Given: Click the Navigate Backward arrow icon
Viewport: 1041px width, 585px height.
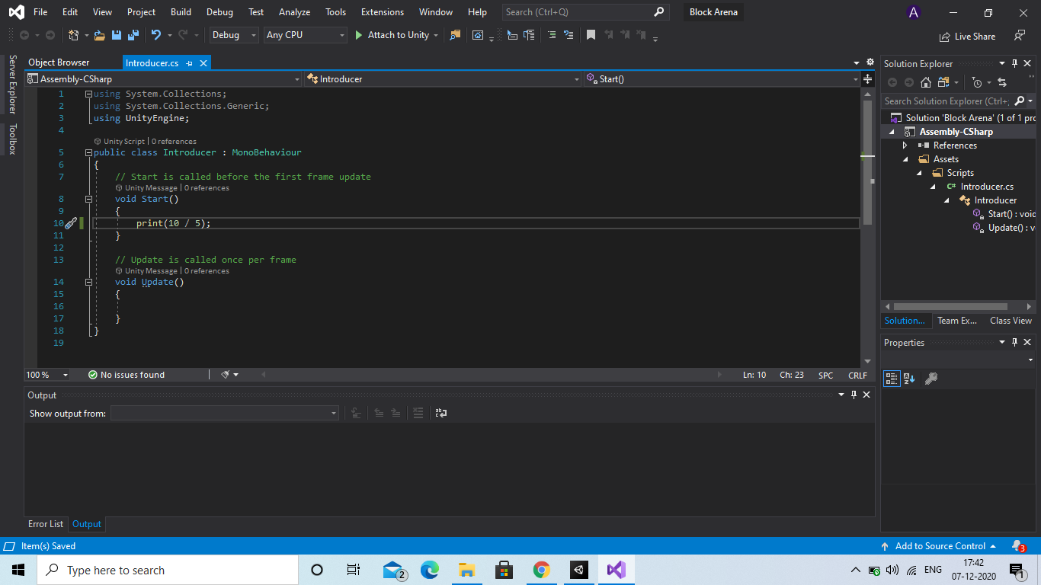Looking at the screenshot, I should pos(24,35).
